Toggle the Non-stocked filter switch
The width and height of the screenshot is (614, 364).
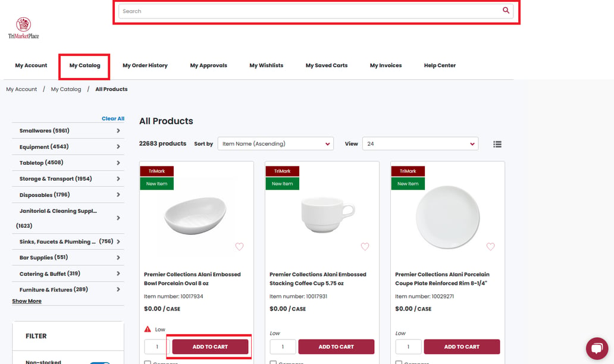100,362
